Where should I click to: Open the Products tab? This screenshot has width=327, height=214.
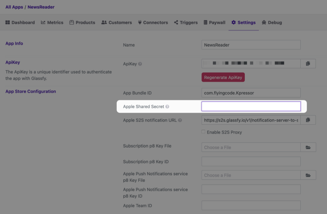[x=82, y=22]
